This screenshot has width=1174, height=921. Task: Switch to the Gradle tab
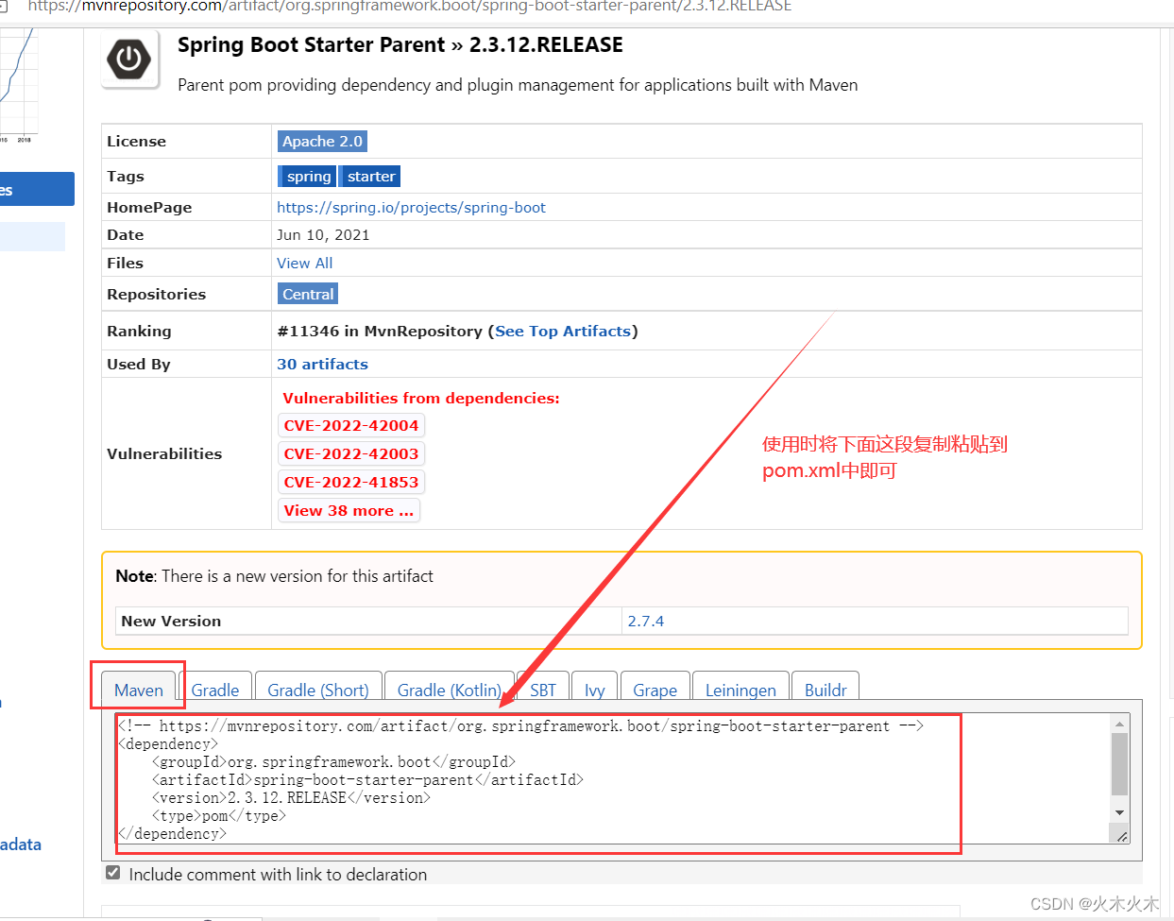(215, 690)
